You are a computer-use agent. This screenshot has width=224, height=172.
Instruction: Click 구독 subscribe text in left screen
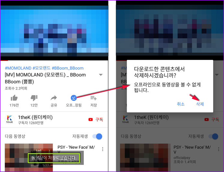point(99,120)
